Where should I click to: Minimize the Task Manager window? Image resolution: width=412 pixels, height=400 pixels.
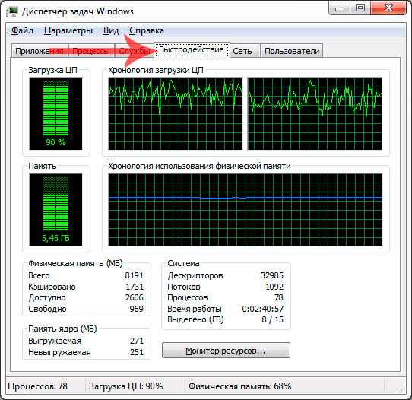pos(340,8)
